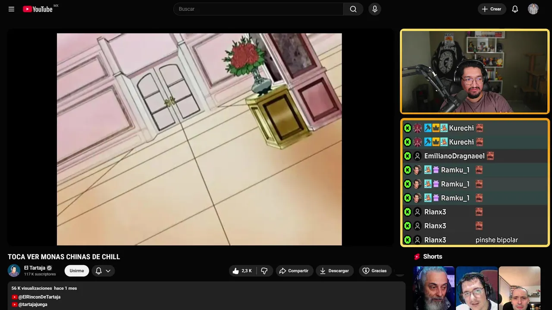552x310 pixels.
Task: Open El Tartaja channel avatar
Action: point(14,270)
